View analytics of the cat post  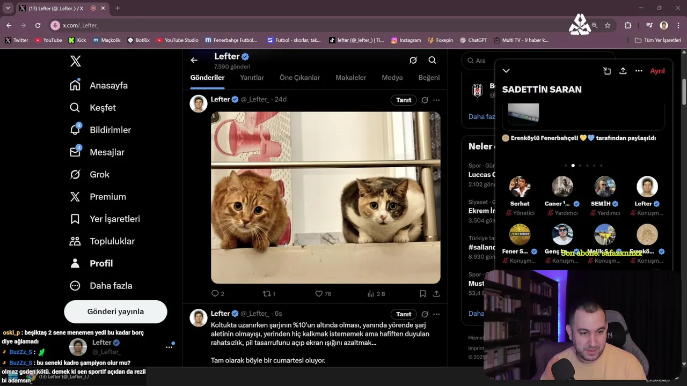tap(376, 294)
